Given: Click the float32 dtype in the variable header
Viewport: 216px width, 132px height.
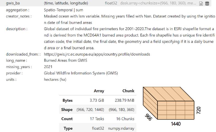Looking at the screenshot, I should (111, 3).
